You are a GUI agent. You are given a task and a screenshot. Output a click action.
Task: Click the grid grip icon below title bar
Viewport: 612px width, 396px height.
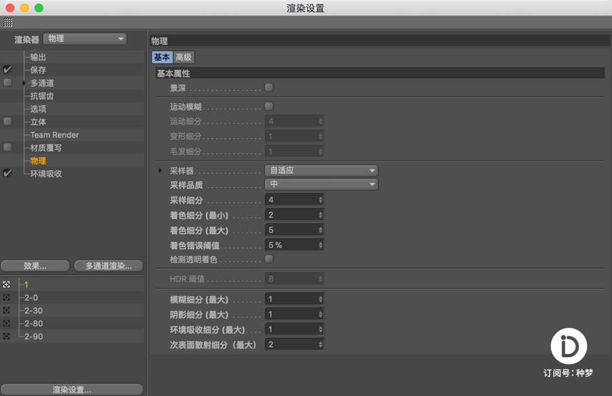click(x=7, y=22)
